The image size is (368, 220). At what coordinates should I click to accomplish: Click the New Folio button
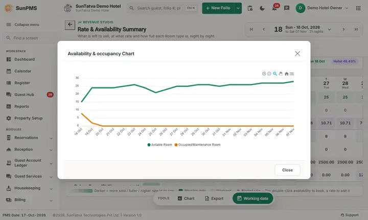tap(218, 8)
